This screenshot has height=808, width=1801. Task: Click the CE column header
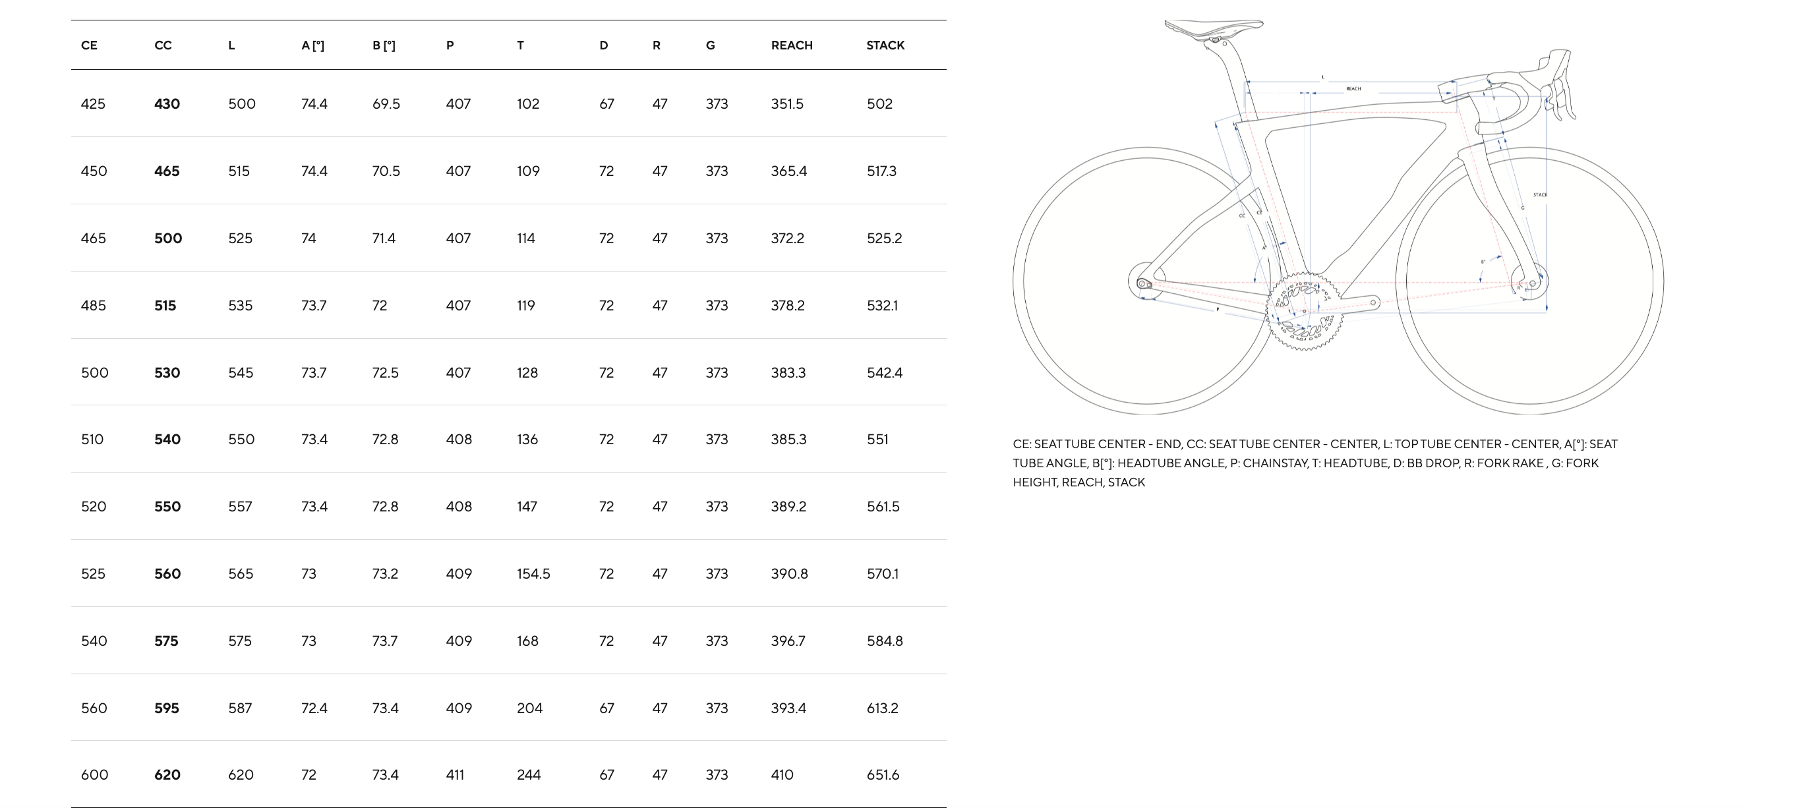tap(89, 45)
